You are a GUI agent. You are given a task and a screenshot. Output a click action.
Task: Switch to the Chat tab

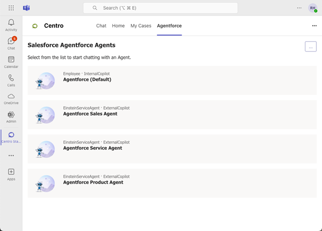pyautogui.click(x=101, y=26)
